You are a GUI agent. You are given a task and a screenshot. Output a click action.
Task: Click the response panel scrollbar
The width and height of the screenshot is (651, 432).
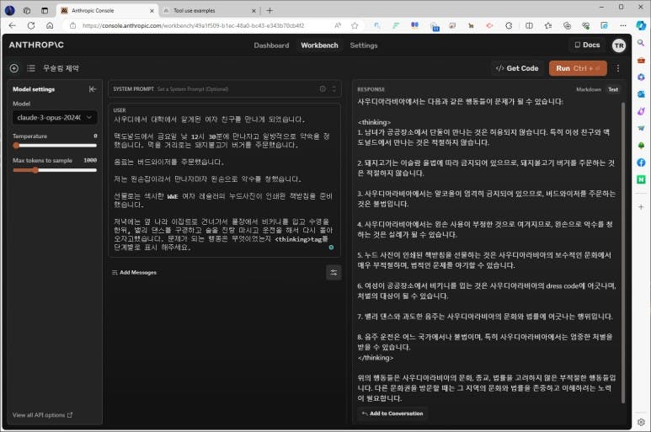click(622, 253)
